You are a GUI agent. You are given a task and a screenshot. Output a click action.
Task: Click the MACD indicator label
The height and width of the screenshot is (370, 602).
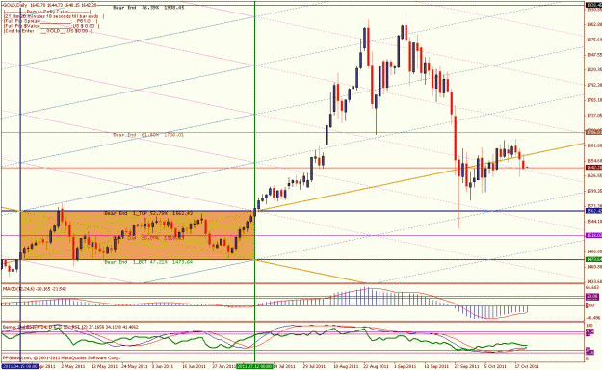(x=35, y=288)
